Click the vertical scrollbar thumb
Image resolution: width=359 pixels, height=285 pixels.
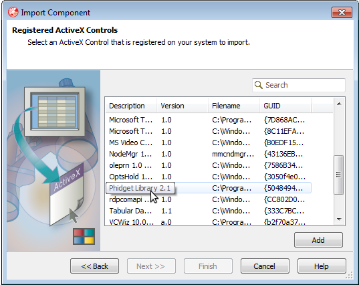point(339,175)
